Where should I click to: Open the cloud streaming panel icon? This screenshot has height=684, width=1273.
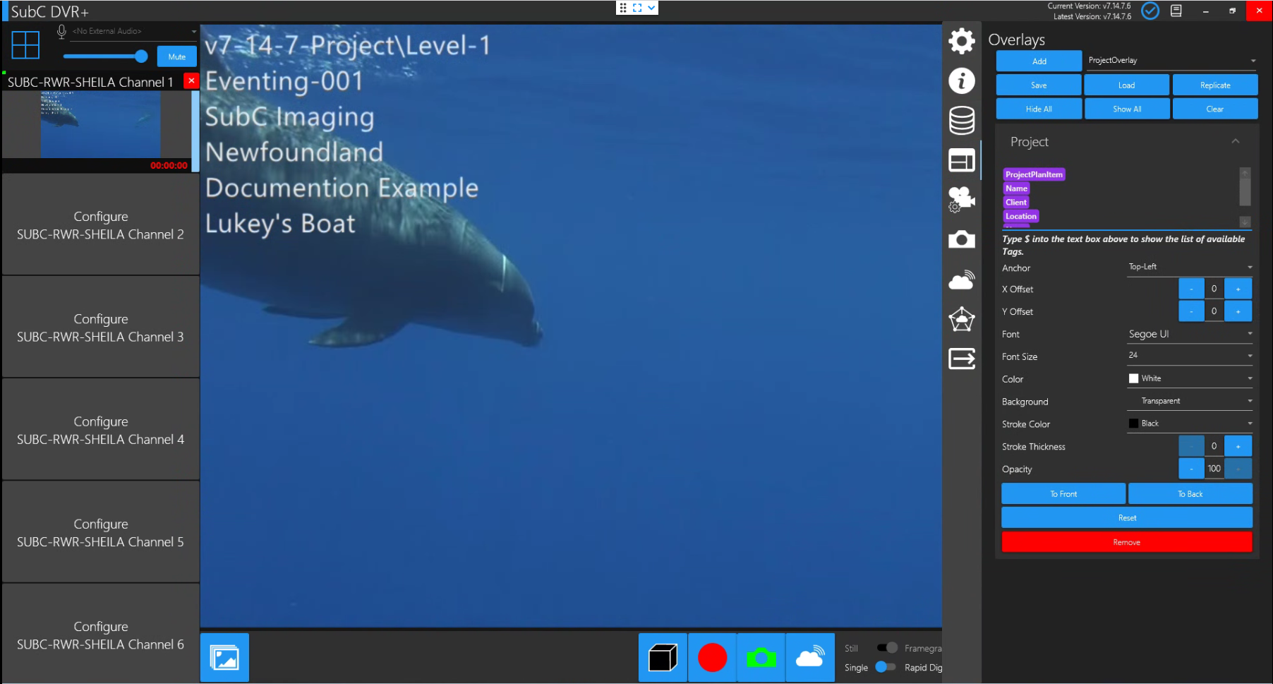pos(961,280)
